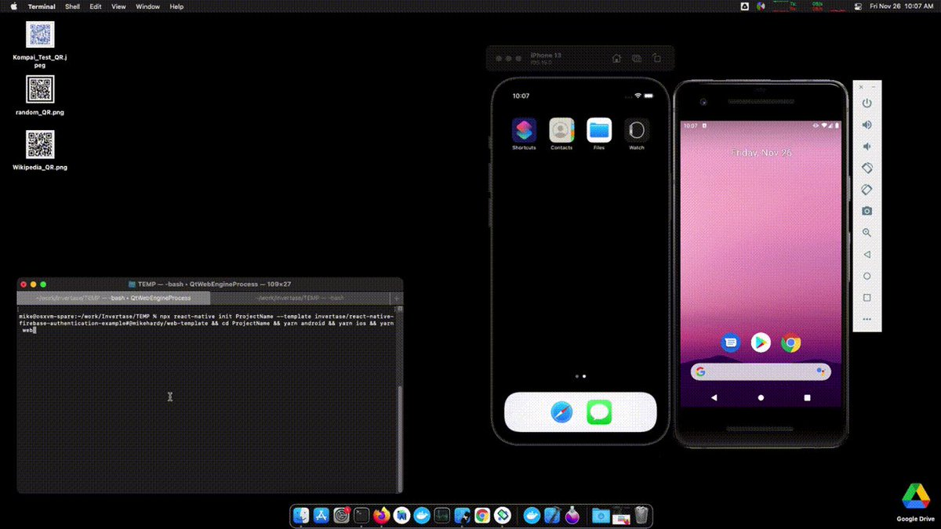Open Play Store on Android home screen
Viewport: 941px width, 529px height.
(x=761, y=342)
